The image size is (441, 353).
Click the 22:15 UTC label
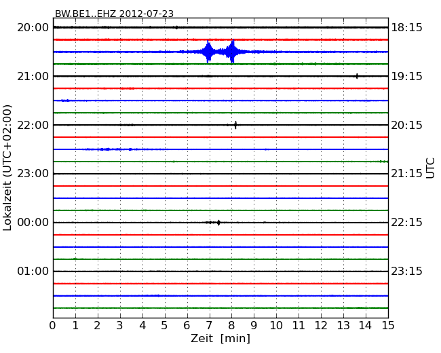tap(406, 223)
